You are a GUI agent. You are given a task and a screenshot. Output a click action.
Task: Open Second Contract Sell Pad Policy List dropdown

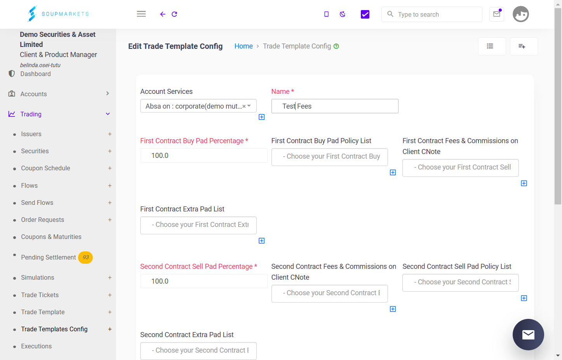click(461, 283)
